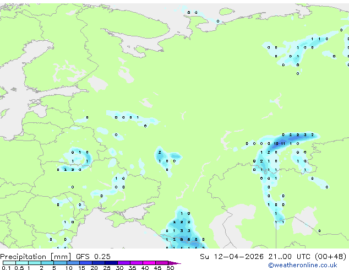Select the 40–45 mm magenta legend swatch
The width and height of the screenshot is (349, 270).
(149, 263)
